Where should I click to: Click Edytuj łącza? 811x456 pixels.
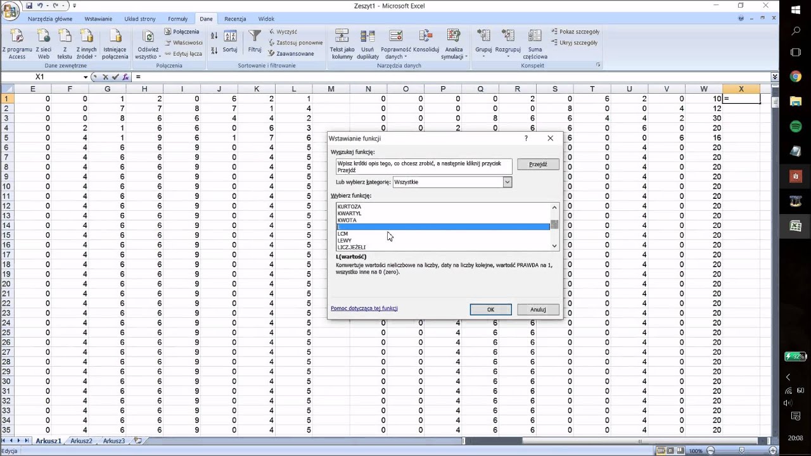(x=183, y=54)
